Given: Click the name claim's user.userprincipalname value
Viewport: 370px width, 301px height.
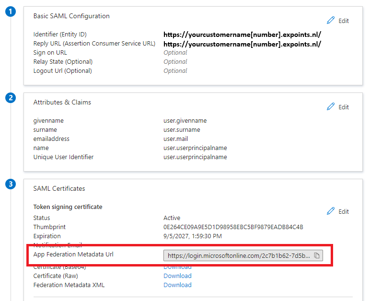Looking at the screenshot, I should click(x=195, y=148).
